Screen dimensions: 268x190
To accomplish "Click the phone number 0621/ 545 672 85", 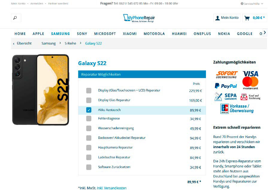I will 131,3.
